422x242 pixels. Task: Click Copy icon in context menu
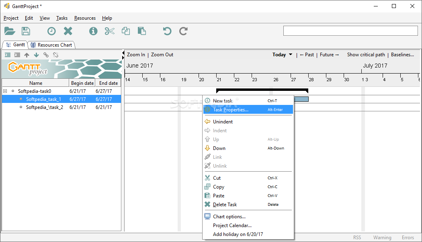(207, 187)
